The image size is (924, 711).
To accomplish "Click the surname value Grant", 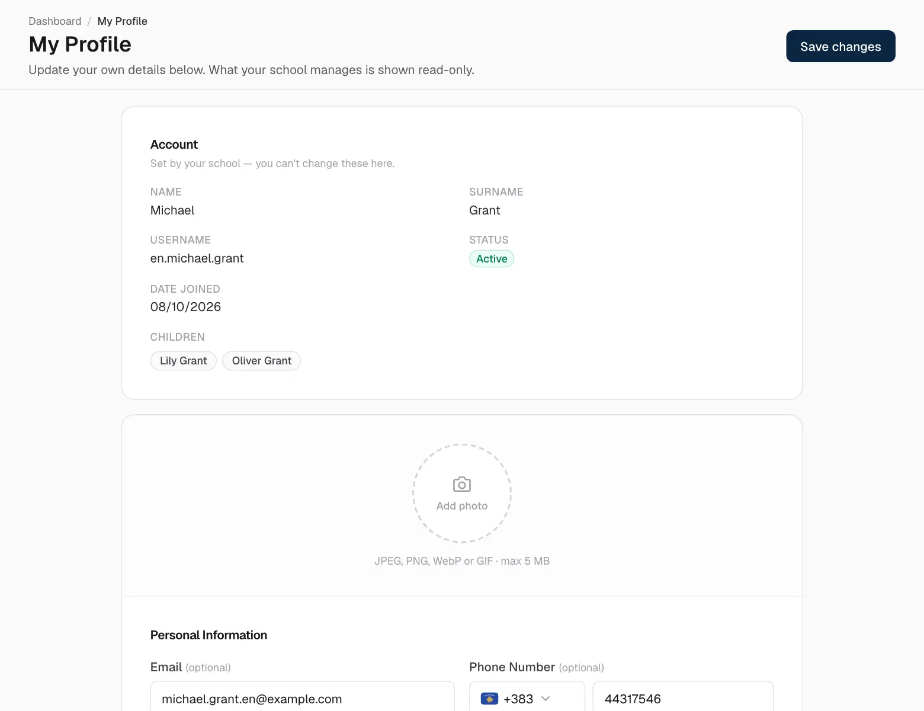I will (x=485, y=210).
